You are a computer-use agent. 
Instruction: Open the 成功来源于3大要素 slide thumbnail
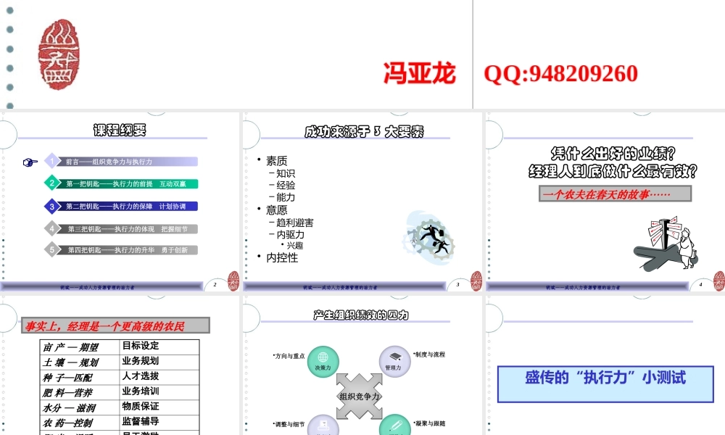coord(362,202)
